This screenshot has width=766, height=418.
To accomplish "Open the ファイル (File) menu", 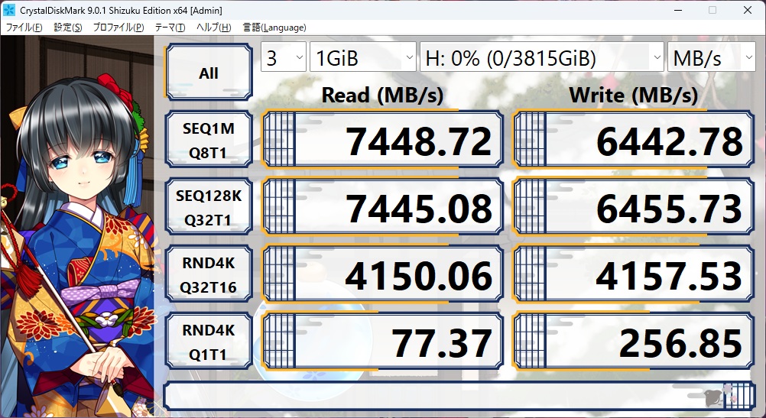I will point(24,28).
